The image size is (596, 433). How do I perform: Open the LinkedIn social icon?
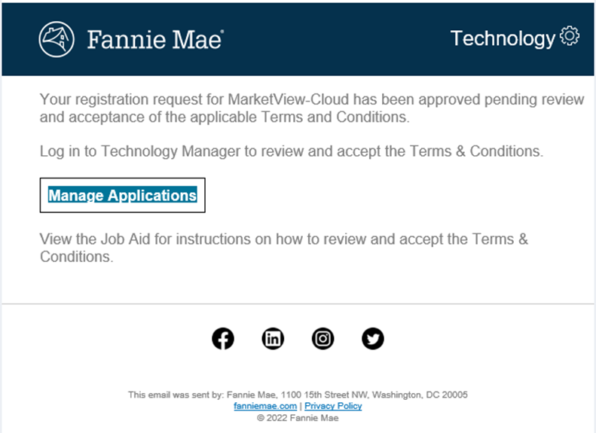click(273, 338)
